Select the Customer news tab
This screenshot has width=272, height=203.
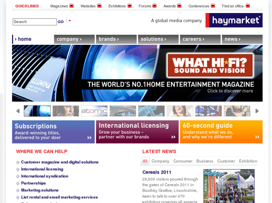(x=226, y=161)
